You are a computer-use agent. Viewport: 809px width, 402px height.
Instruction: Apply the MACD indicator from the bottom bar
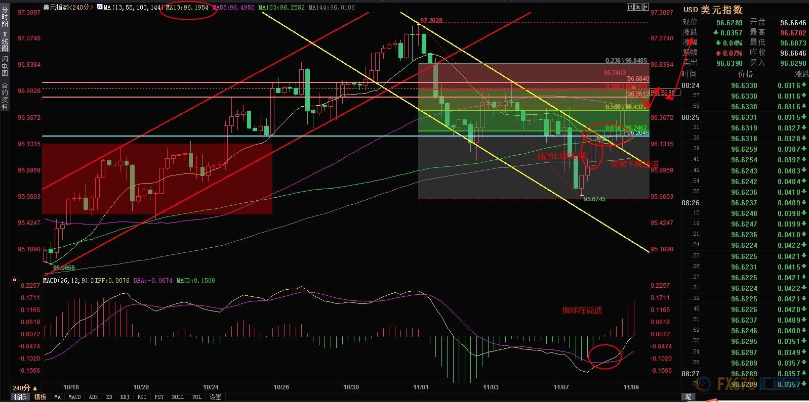74,397
